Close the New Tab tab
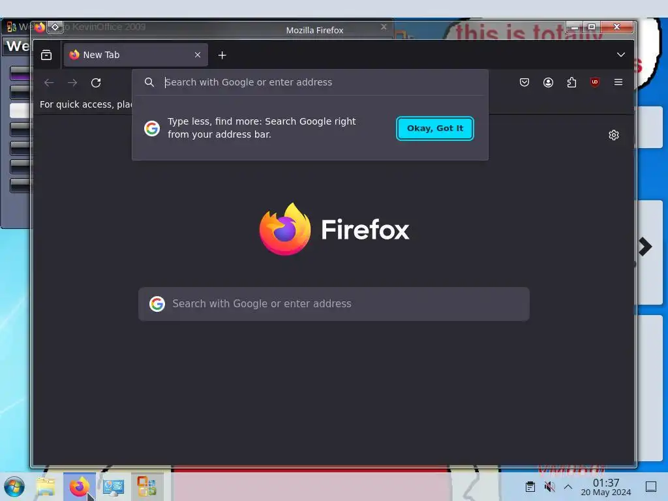Viewport: 668px width, 501px height. point(197,55)
